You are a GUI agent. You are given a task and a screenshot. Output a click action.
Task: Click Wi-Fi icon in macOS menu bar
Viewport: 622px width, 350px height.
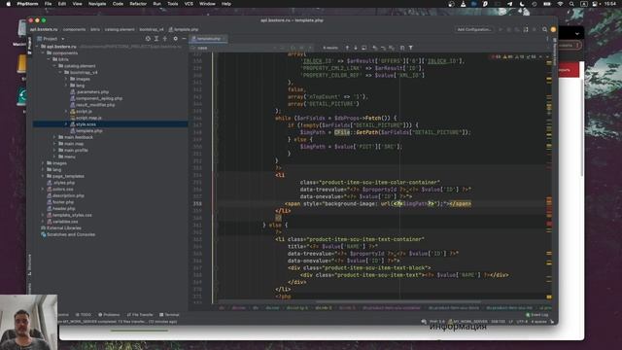click(x=560, y=4)
